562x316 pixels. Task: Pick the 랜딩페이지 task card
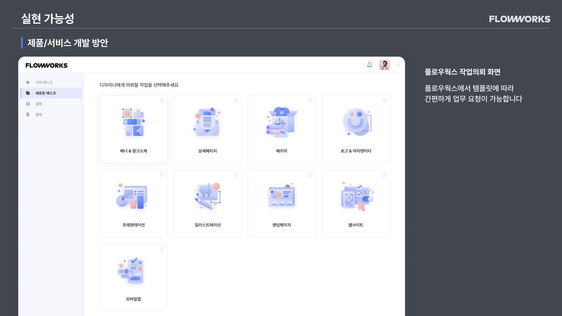282,203
